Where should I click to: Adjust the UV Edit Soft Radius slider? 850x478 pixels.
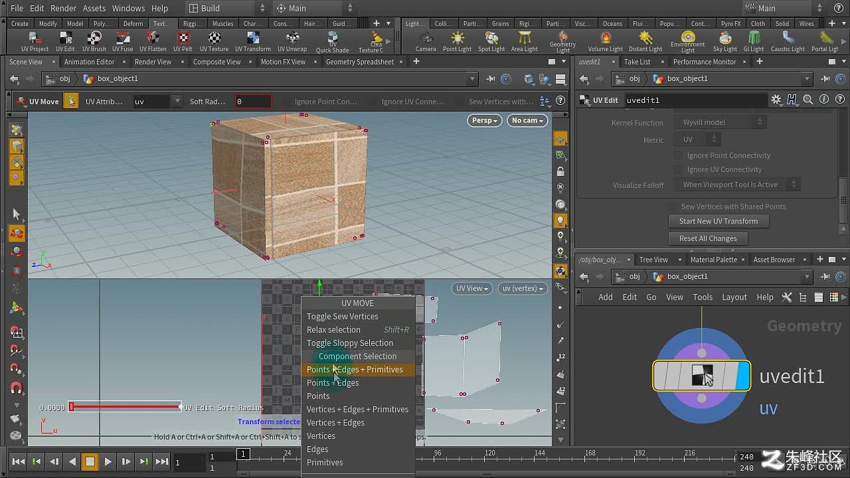point(125,406)
